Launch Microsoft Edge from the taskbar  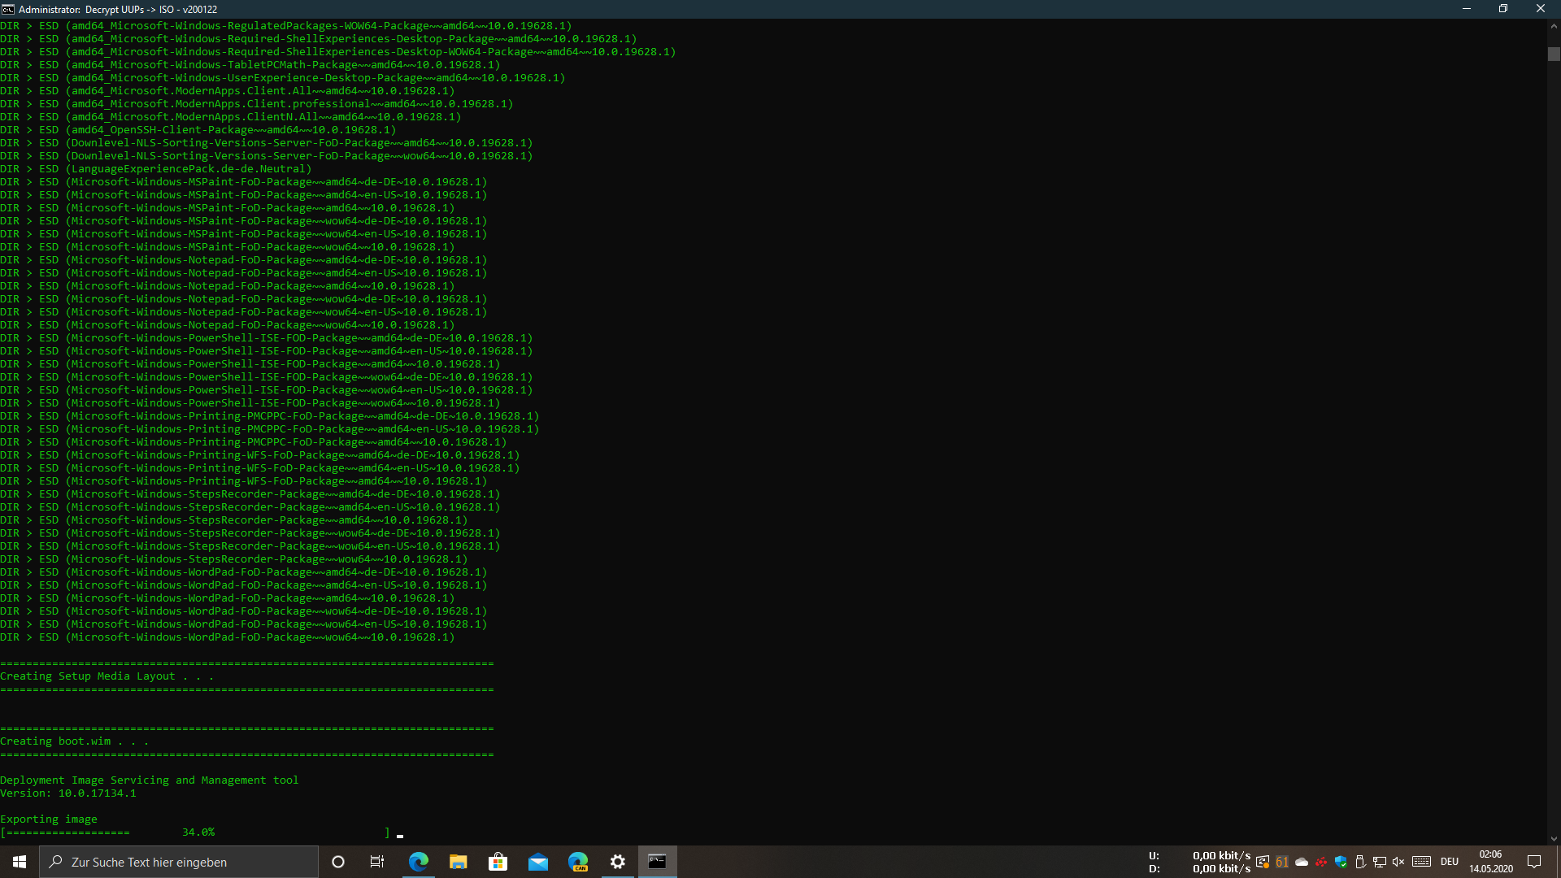[x=418, y=862]
